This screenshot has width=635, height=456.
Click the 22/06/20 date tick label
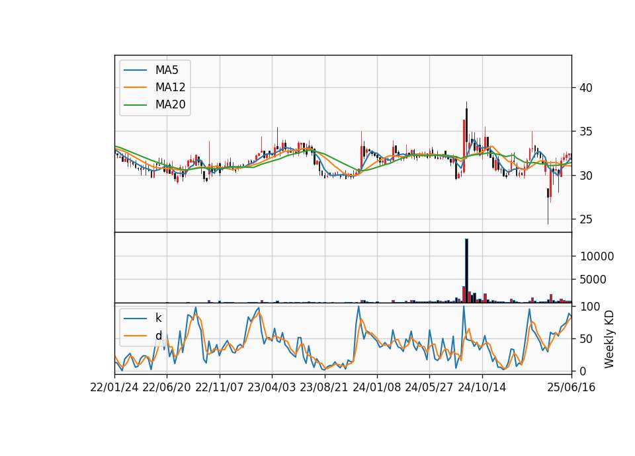167,388
